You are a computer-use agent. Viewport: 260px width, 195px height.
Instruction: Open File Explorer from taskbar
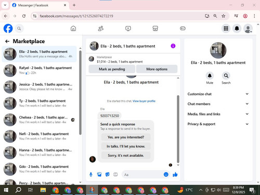43,190
